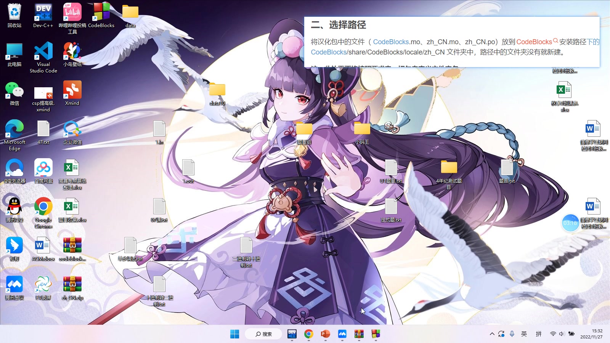
Task: Open the Wi-Fi network tray icon
Action: (553, 334)
